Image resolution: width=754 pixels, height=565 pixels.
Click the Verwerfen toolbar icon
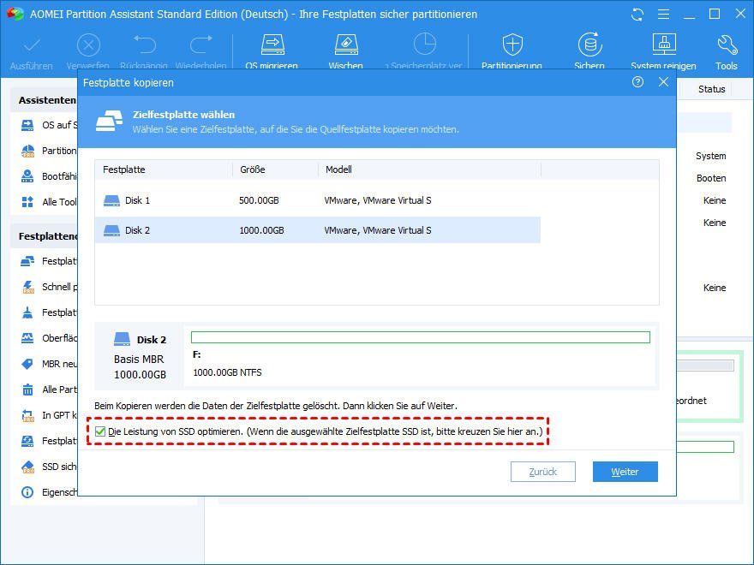pyautogui.click(x=88, y=46)
